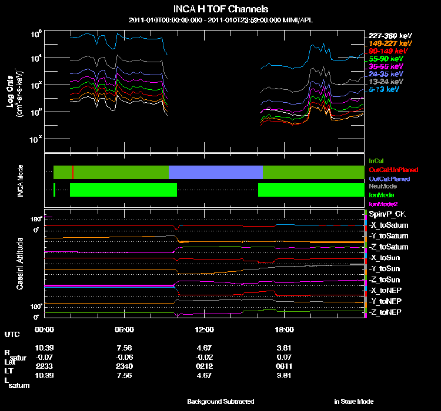441x411 pixels.
Task: Click the IonMode legend label
Action: click(x=382, y=195)
